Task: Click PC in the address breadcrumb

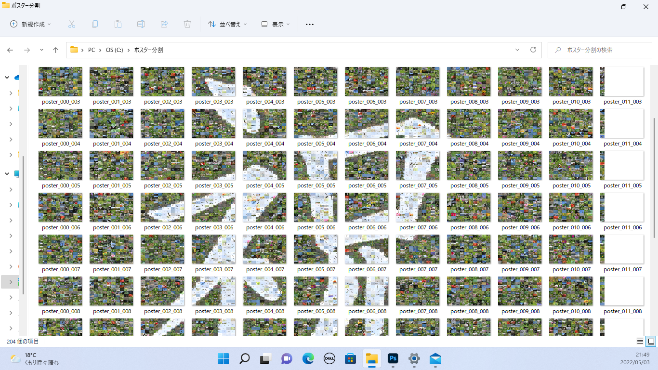Action: tap(92, 50)
